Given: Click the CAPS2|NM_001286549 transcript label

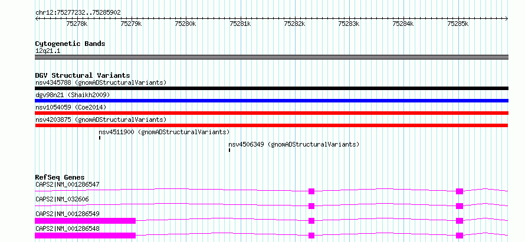Looking at the screenshot, I should click(x=67, y=214).
